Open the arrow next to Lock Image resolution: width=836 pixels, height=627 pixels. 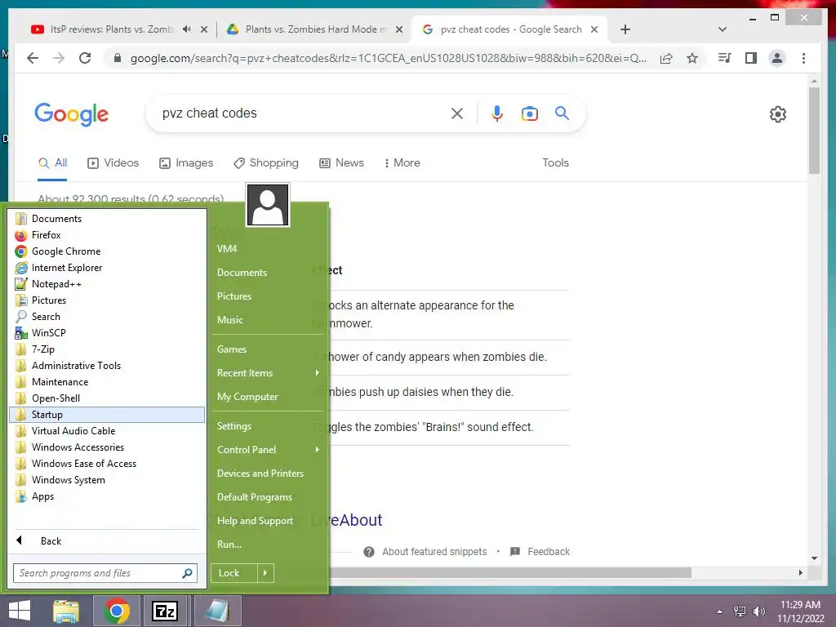pyautogui.click(x=265, y=573)
